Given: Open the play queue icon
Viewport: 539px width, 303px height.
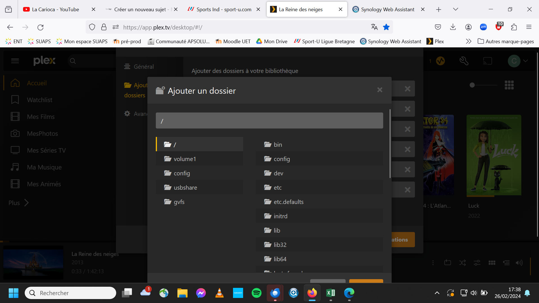Looking at the screenshot, I should click(506, 263).
